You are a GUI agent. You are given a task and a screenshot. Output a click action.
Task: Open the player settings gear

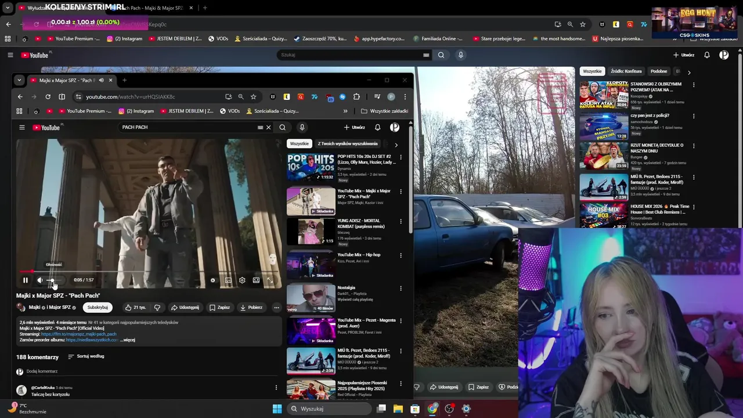pos(242,280)
